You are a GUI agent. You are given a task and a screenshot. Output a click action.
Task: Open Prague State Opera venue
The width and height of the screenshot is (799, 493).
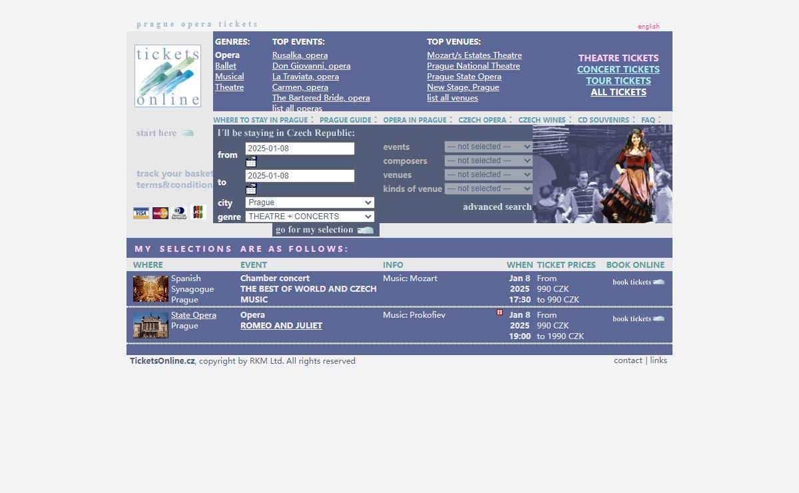[464, 77]
